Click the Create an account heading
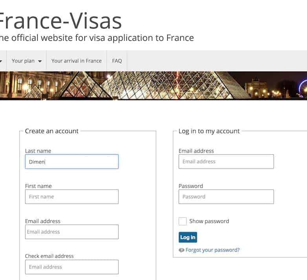307x280 pixels. [52, 131]
